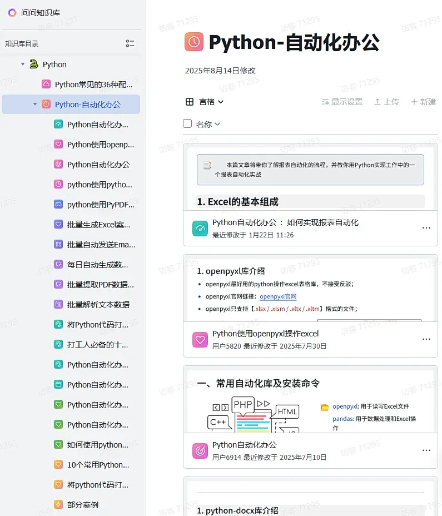Click icon beside 批量提取PDF数据...
Screen dimensions: 442x516
click(58, 284)
